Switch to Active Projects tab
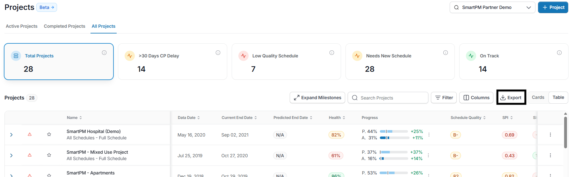The width and height of the screenshot is (574, 177). [x=22, y=26]
